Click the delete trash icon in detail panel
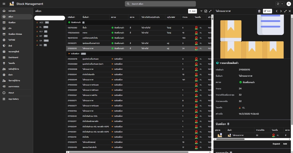Viewport: 293px width, 153px height. [x=259, y=11]
